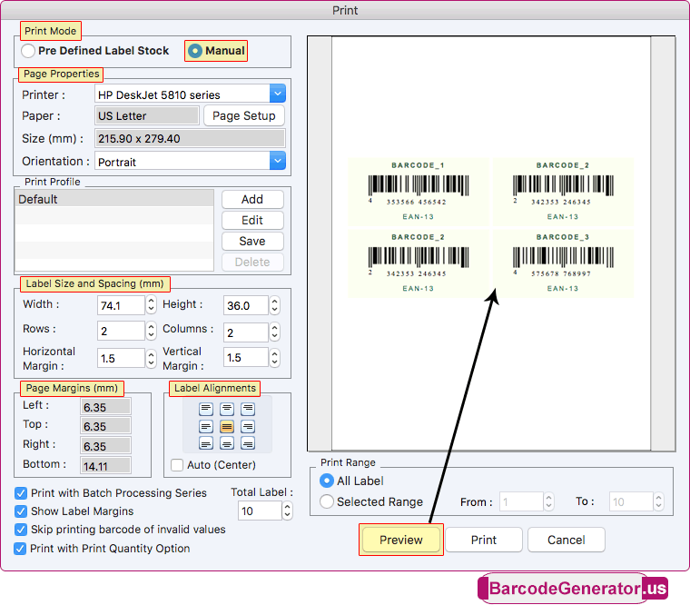Select middle-right label alignment icon

(x=248, y=426)
